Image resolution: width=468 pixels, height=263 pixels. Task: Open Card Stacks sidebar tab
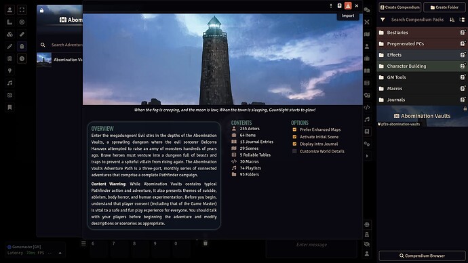pos(367,95)
